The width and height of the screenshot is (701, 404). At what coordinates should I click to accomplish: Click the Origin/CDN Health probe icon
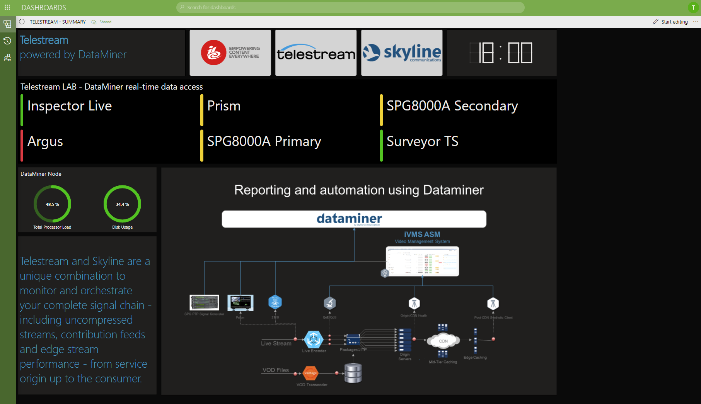(414, 304)
